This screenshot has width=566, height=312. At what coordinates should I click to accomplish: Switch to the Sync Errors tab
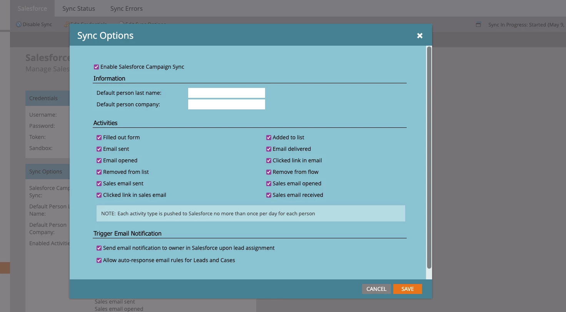[x=126, y=8]
